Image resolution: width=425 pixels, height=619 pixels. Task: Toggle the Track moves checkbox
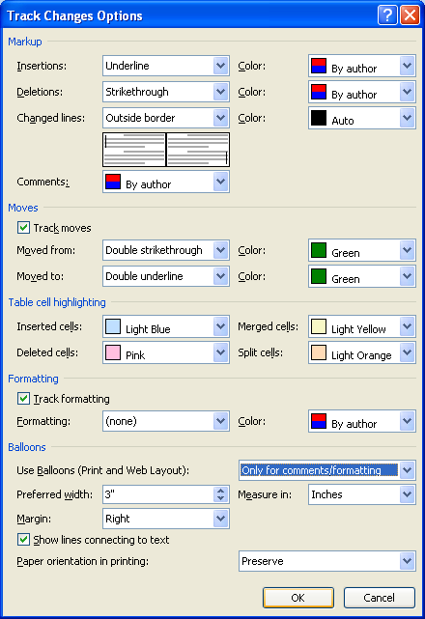click(23, 227)
